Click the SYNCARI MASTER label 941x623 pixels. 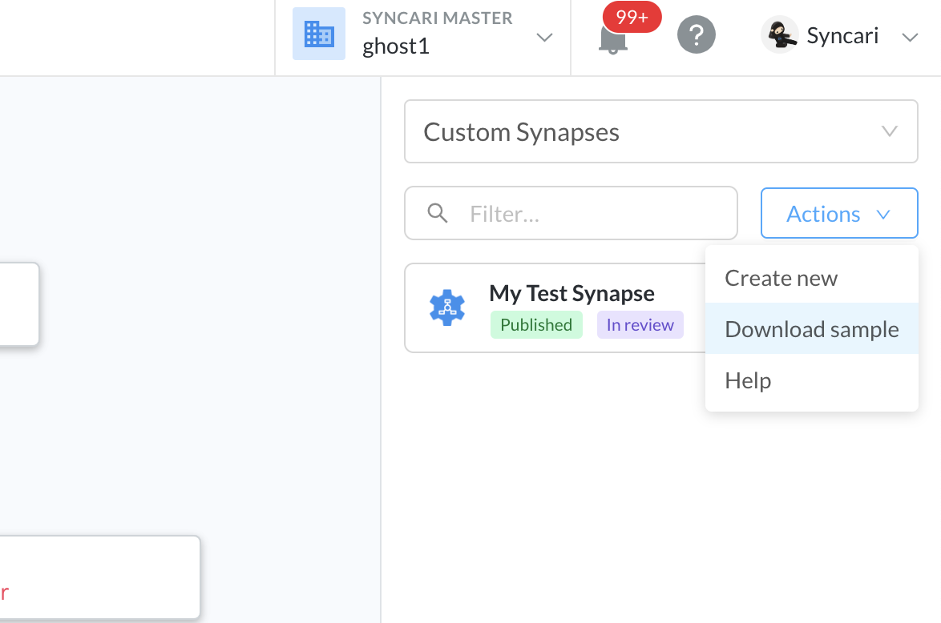tap(438, 18)
